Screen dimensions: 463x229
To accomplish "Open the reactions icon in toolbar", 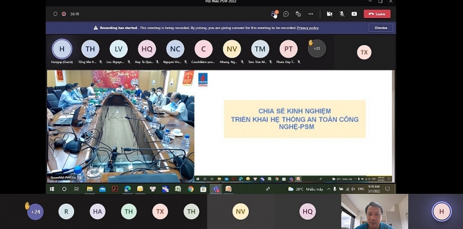I will 298,14.
